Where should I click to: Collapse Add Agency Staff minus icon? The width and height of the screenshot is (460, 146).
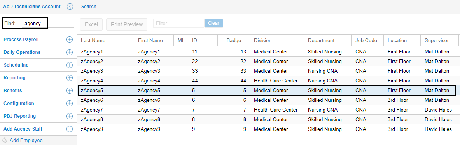(70, 129)
